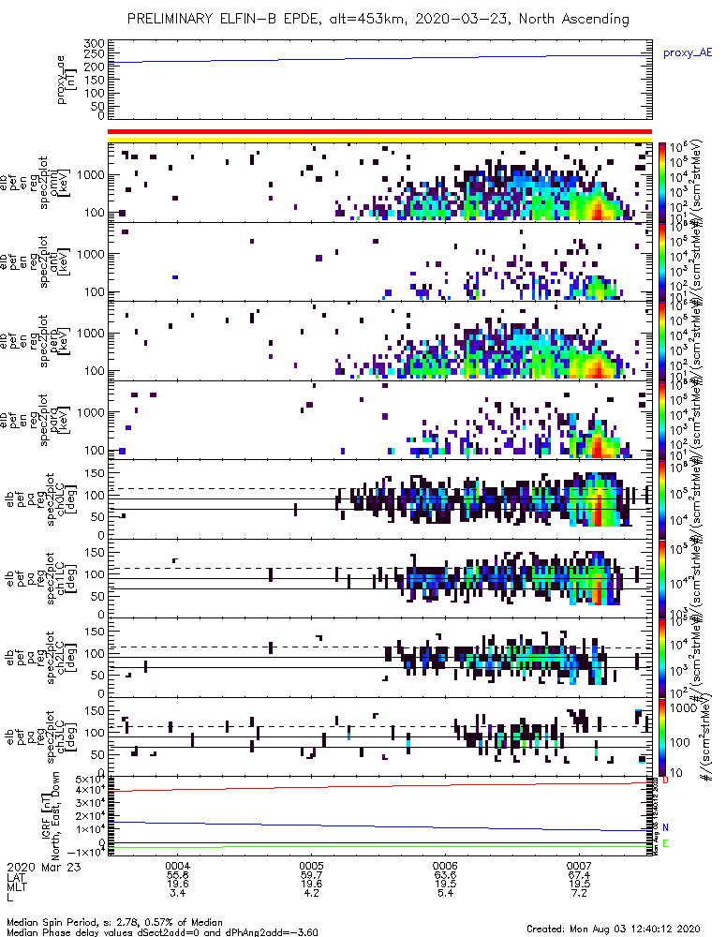Click the '-1×10⁴' IGRF axis tick
The image size is (726, 937).
click(87, 852)
